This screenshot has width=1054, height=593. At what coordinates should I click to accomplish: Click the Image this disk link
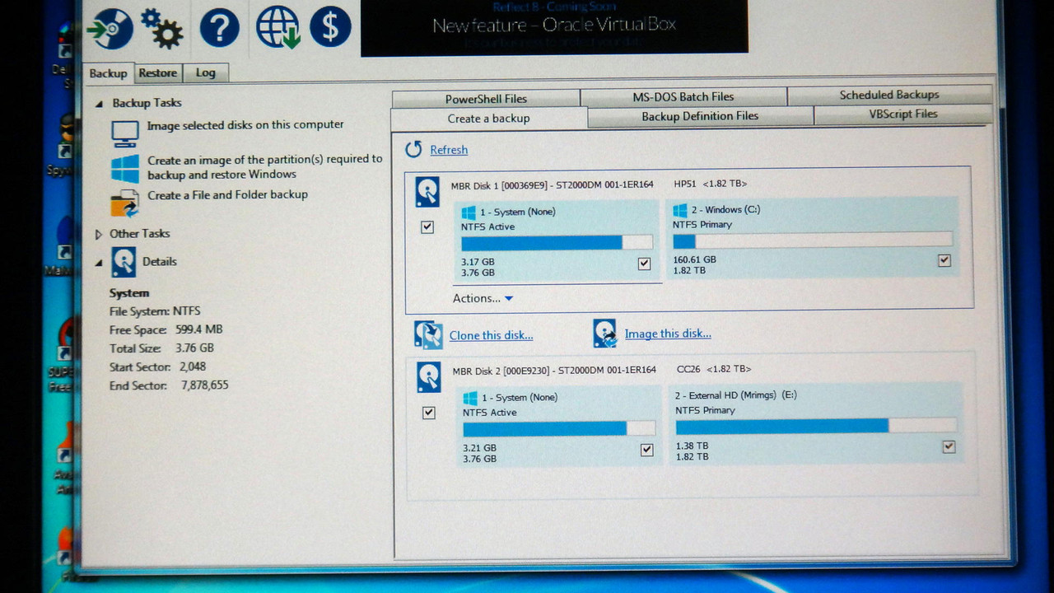click(x=668, y=334)
